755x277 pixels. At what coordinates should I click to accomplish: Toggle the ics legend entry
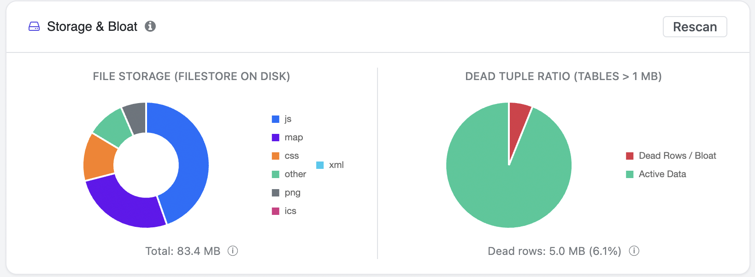tap(284, 211)
